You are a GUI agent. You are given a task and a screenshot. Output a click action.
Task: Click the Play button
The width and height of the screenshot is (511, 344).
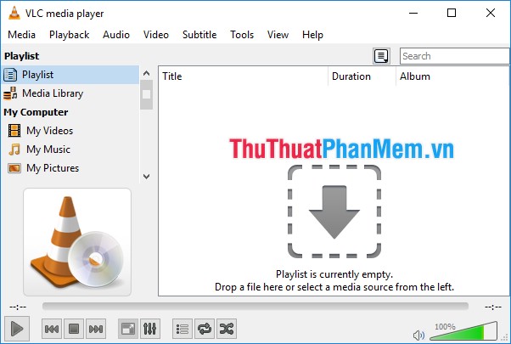(17, 329)
